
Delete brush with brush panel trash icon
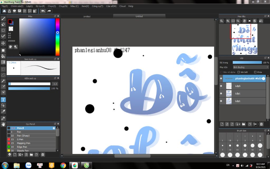(43, 155)
